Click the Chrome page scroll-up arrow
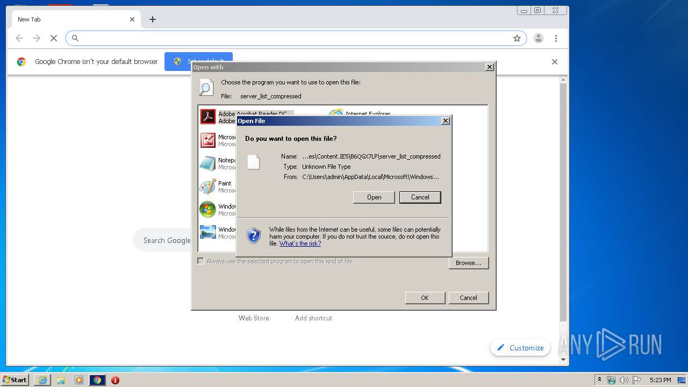The width and height of the screenshot is (688, 387). [563, 81]
